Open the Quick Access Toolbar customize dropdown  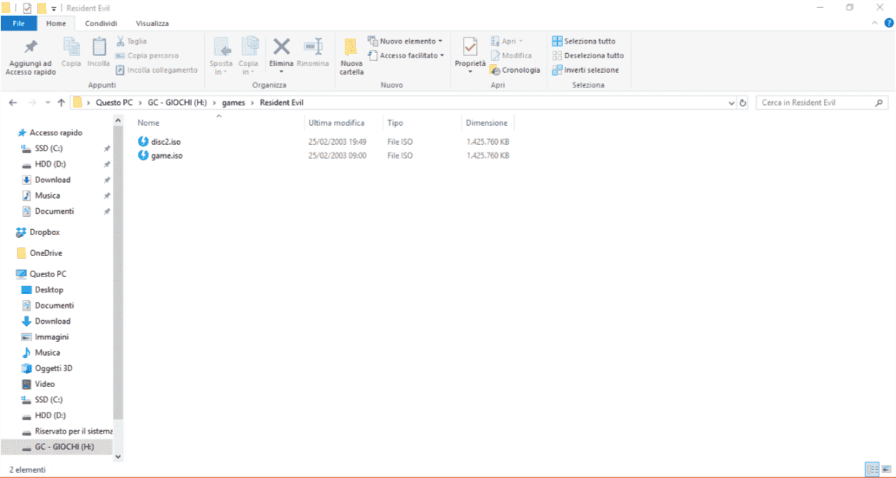[x=54, y=9]
